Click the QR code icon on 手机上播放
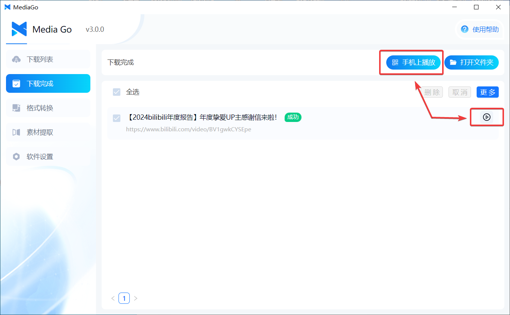Image resolution: width=510 pixels, height=315 pixels. click(395, 62)
